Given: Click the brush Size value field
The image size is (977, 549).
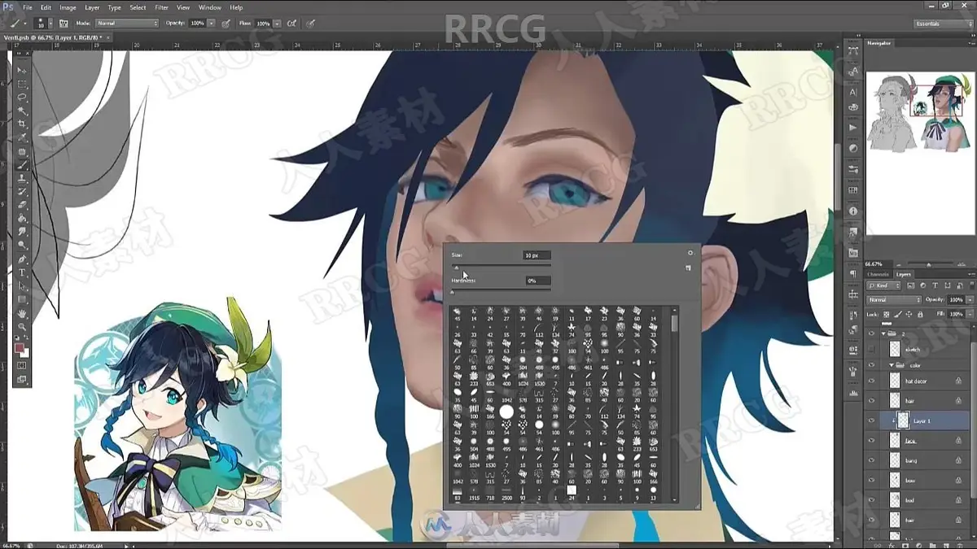Looking at the screenshot, I should (x=537, y=255).
